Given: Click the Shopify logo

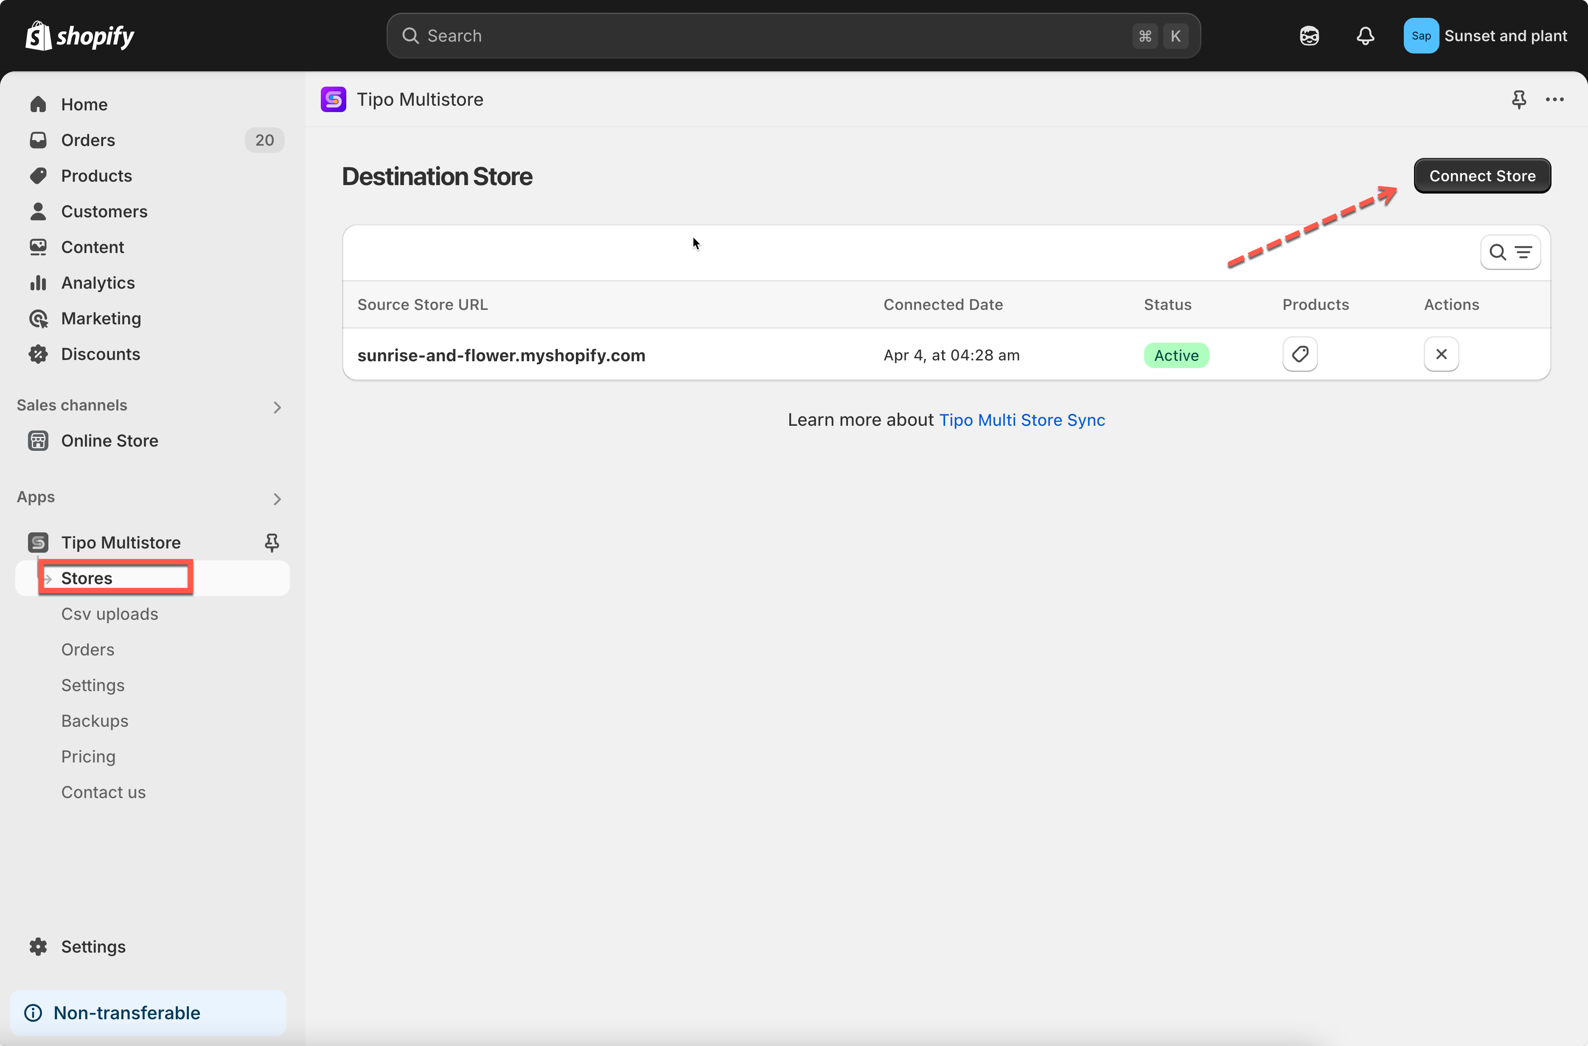Looking at the screenshot, I should pos(80,36).
